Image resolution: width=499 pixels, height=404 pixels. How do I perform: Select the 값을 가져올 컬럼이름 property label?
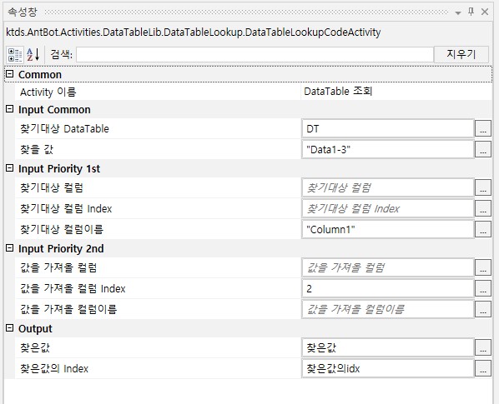pyautogui.click(x=68, y=309)
